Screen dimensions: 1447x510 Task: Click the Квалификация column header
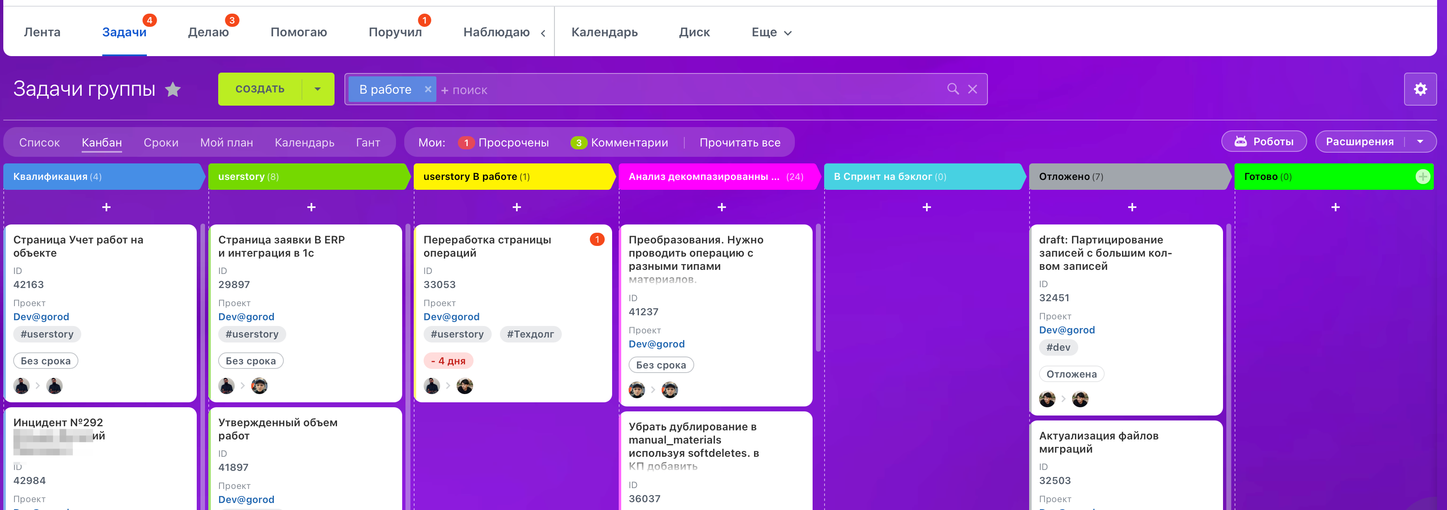[x=104, y=176]
